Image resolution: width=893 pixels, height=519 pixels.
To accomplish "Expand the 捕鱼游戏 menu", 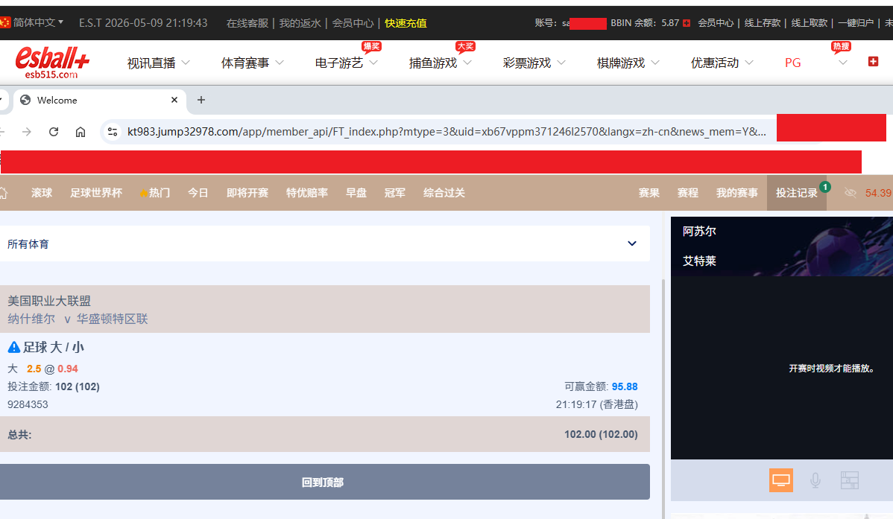I will 441,63.
